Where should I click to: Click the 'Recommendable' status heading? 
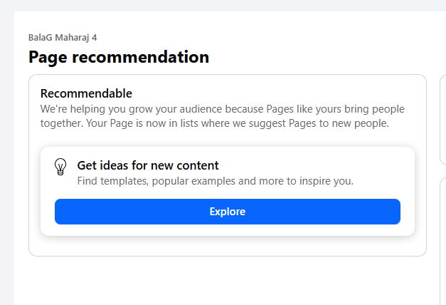click(86, 93)
